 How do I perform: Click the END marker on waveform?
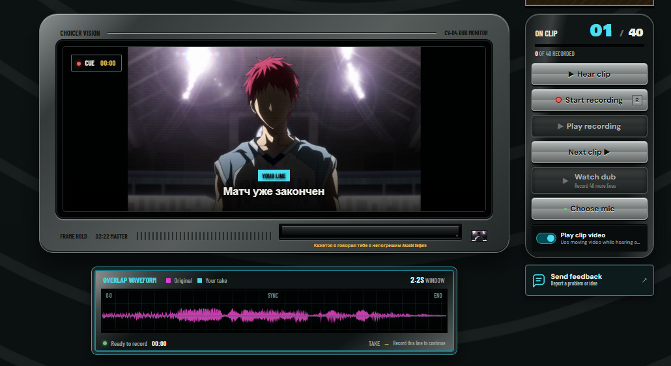[x=438, y=296]
